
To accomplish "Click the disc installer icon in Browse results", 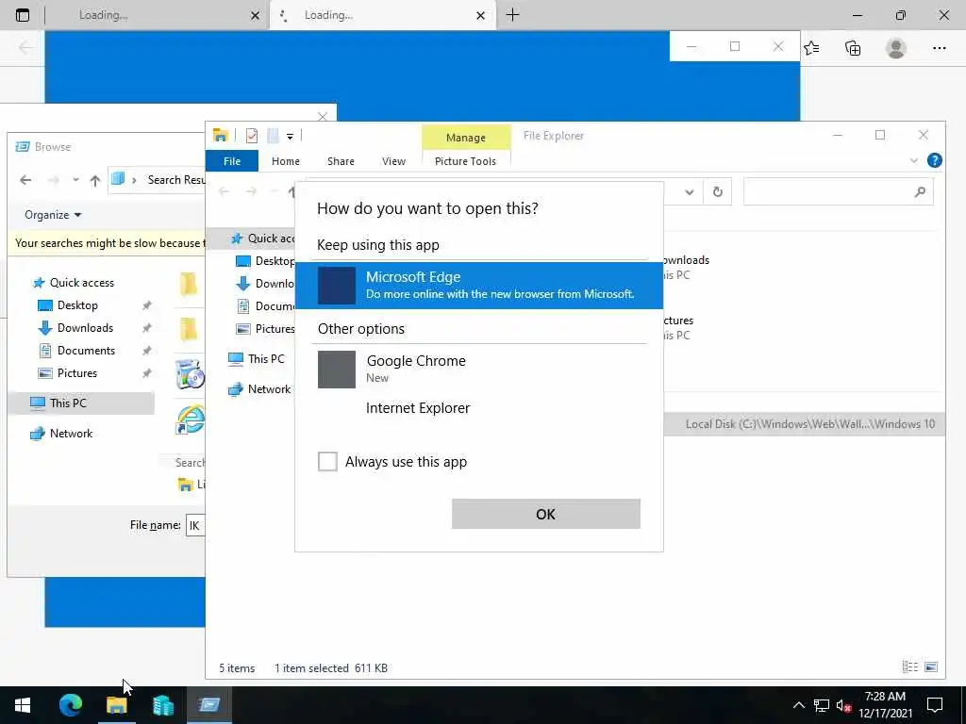I will tap(191, 373).
